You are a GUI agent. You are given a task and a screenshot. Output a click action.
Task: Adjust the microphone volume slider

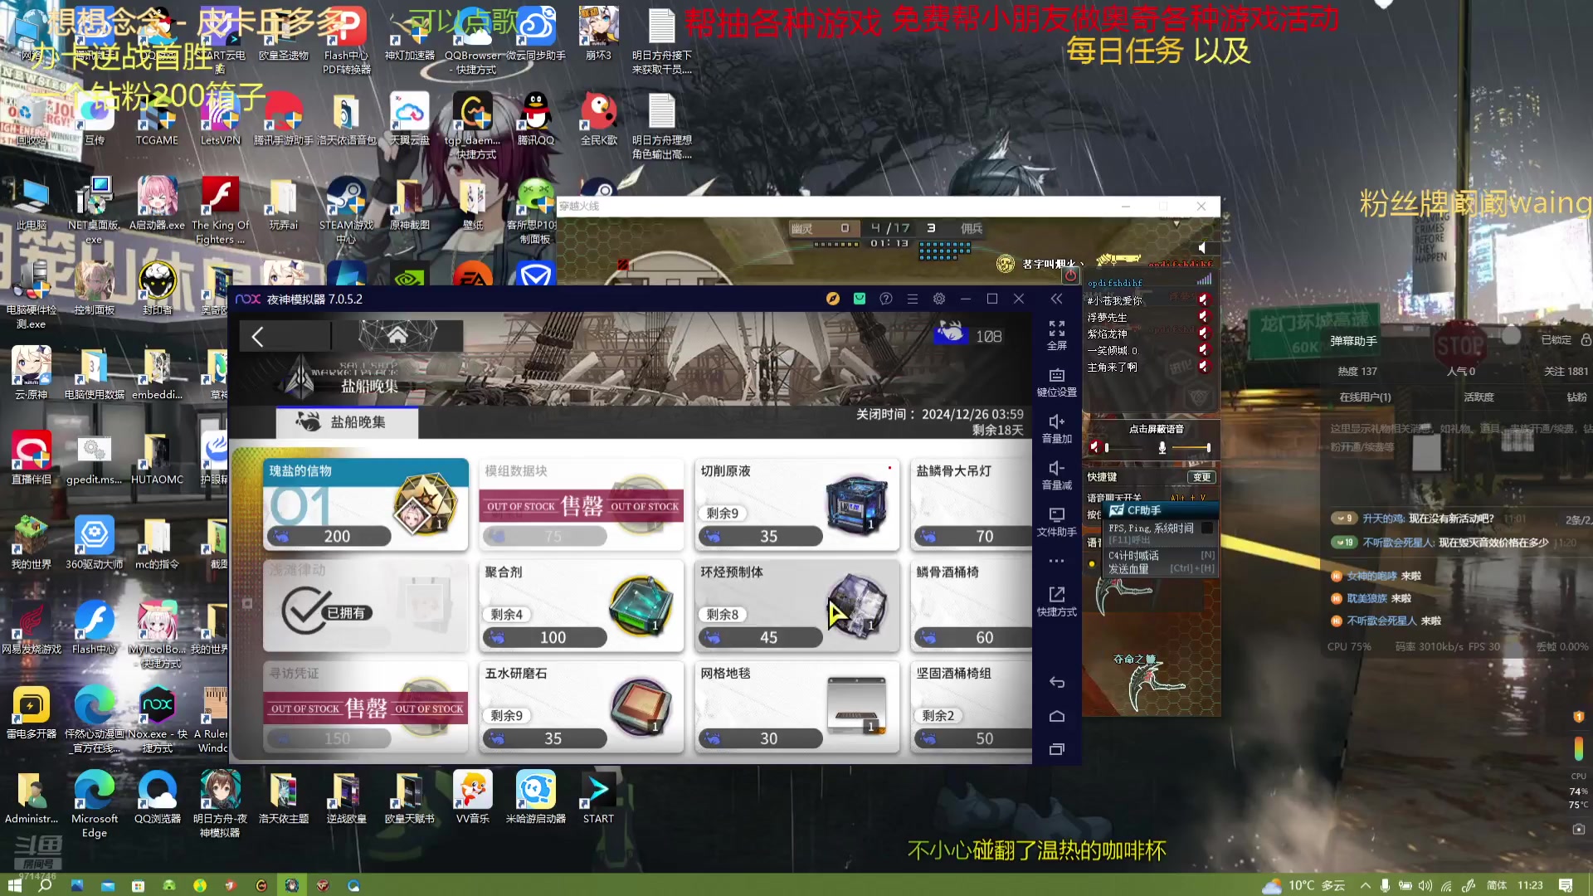coord(1191,447)
